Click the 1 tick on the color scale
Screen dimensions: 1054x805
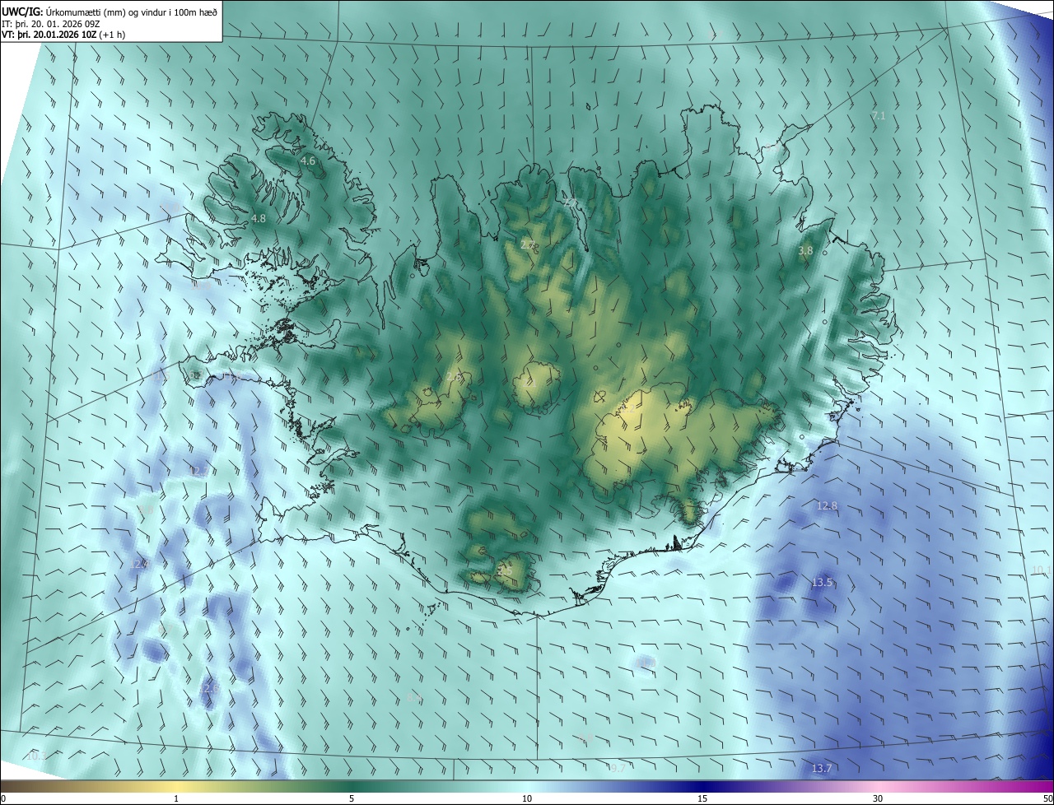click(176, 798)
